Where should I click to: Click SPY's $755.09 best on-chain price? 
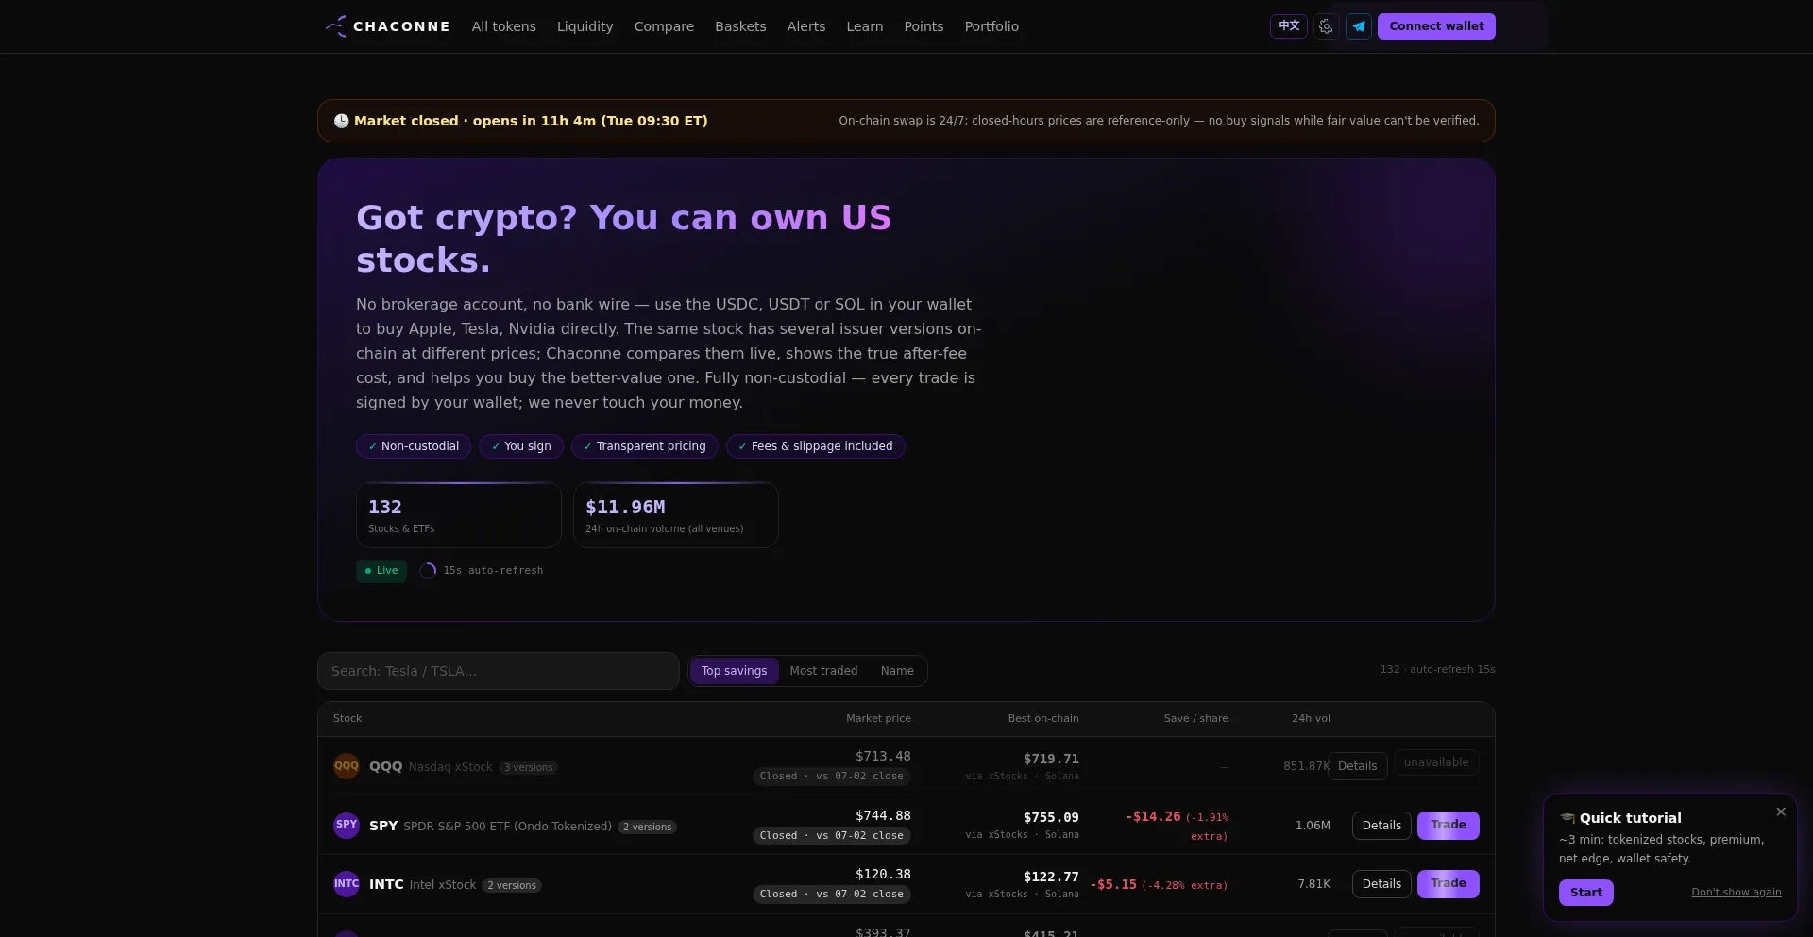(1051, 818)
